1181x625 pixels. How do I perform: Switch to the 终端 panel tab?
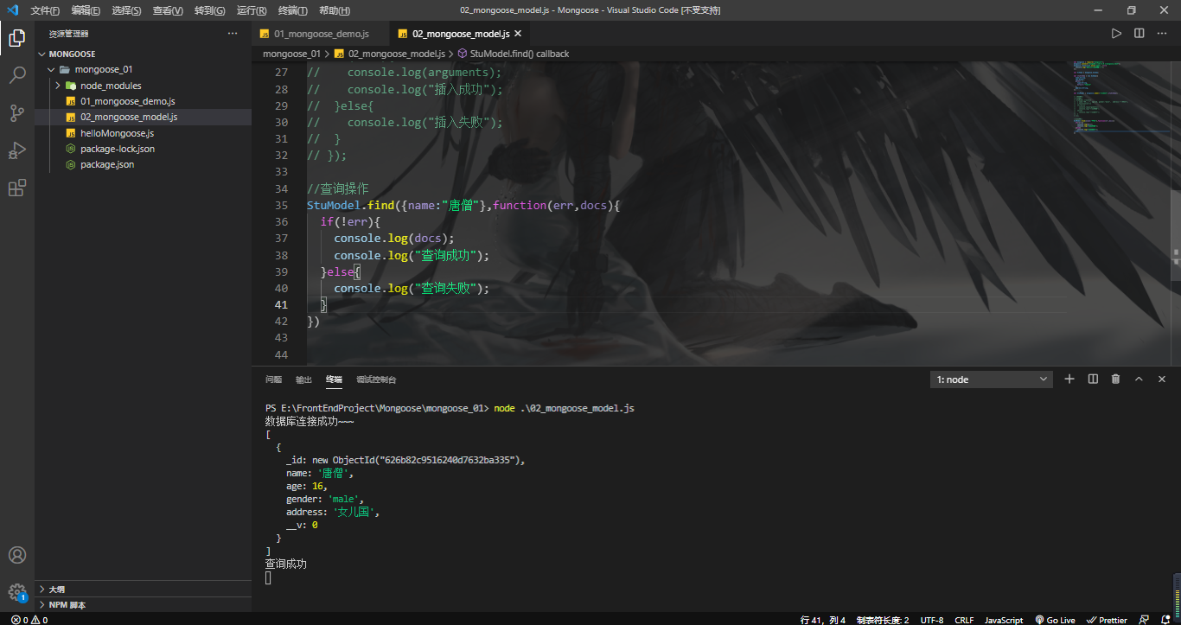(x=334, y=379)
